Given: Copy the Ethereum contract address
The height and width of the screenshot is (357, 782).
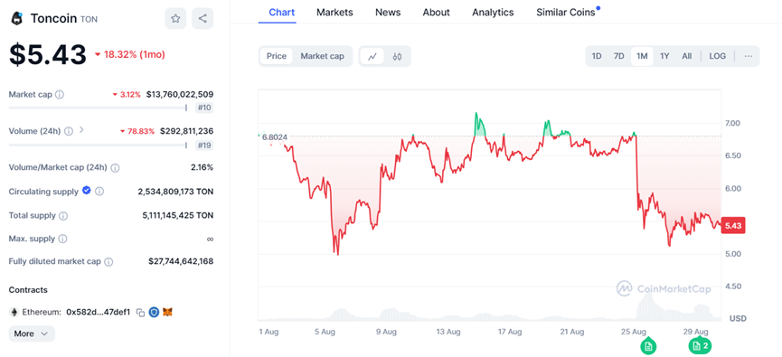Looking at the screenshot, I should coord(141,313).
